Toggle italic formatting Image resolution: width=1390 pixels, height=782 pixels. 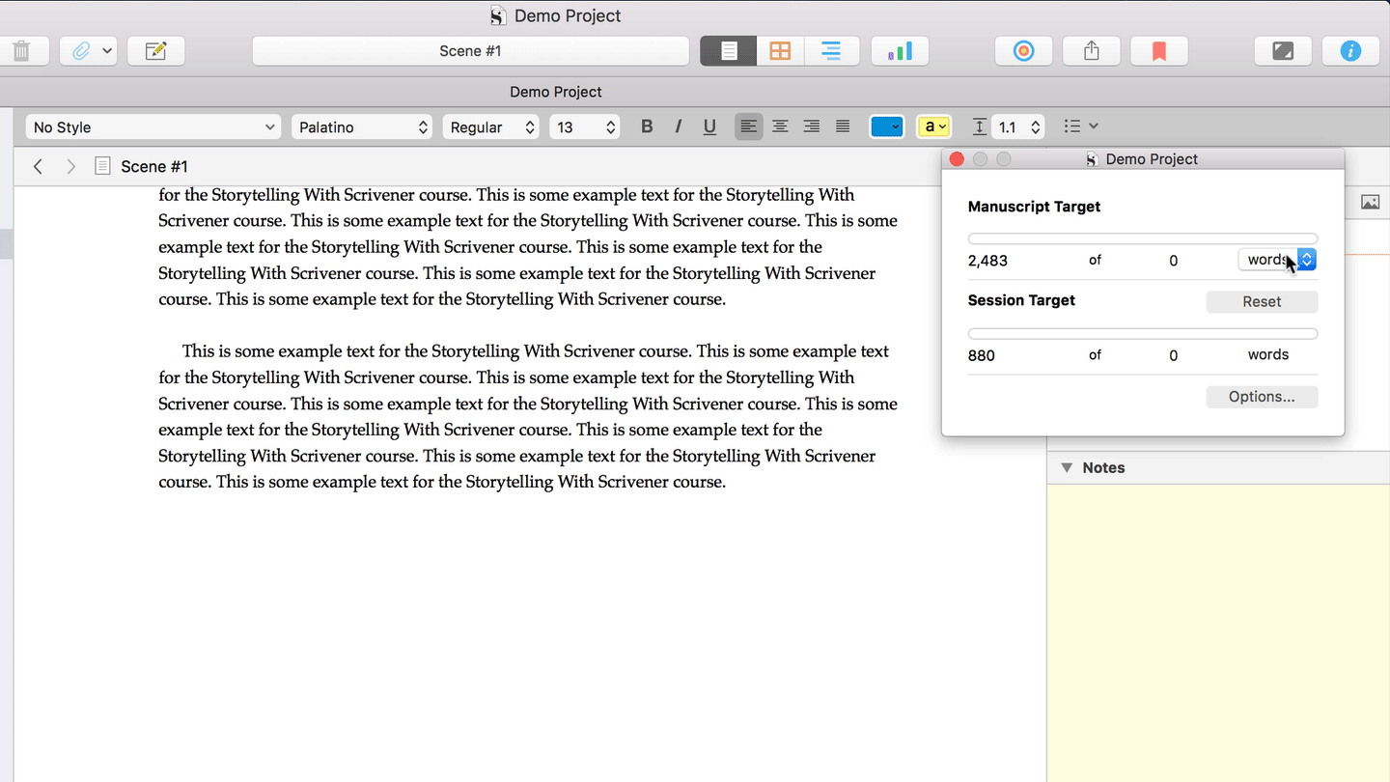point(679,126)
